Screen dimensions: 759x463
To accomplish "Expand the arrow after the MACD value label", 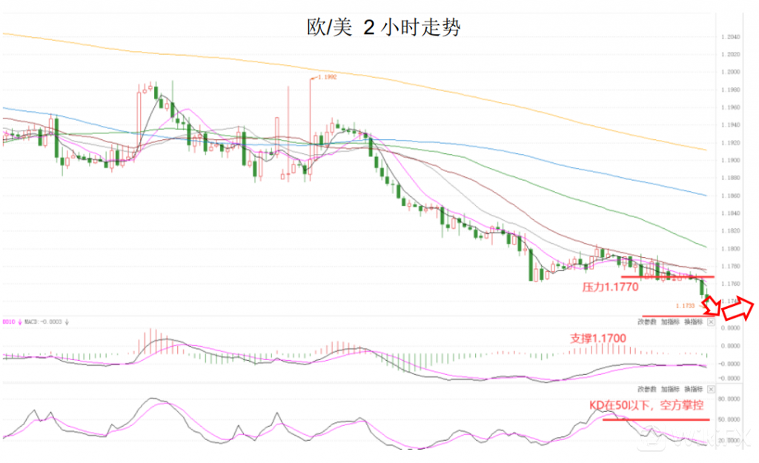I will [67, 322].
